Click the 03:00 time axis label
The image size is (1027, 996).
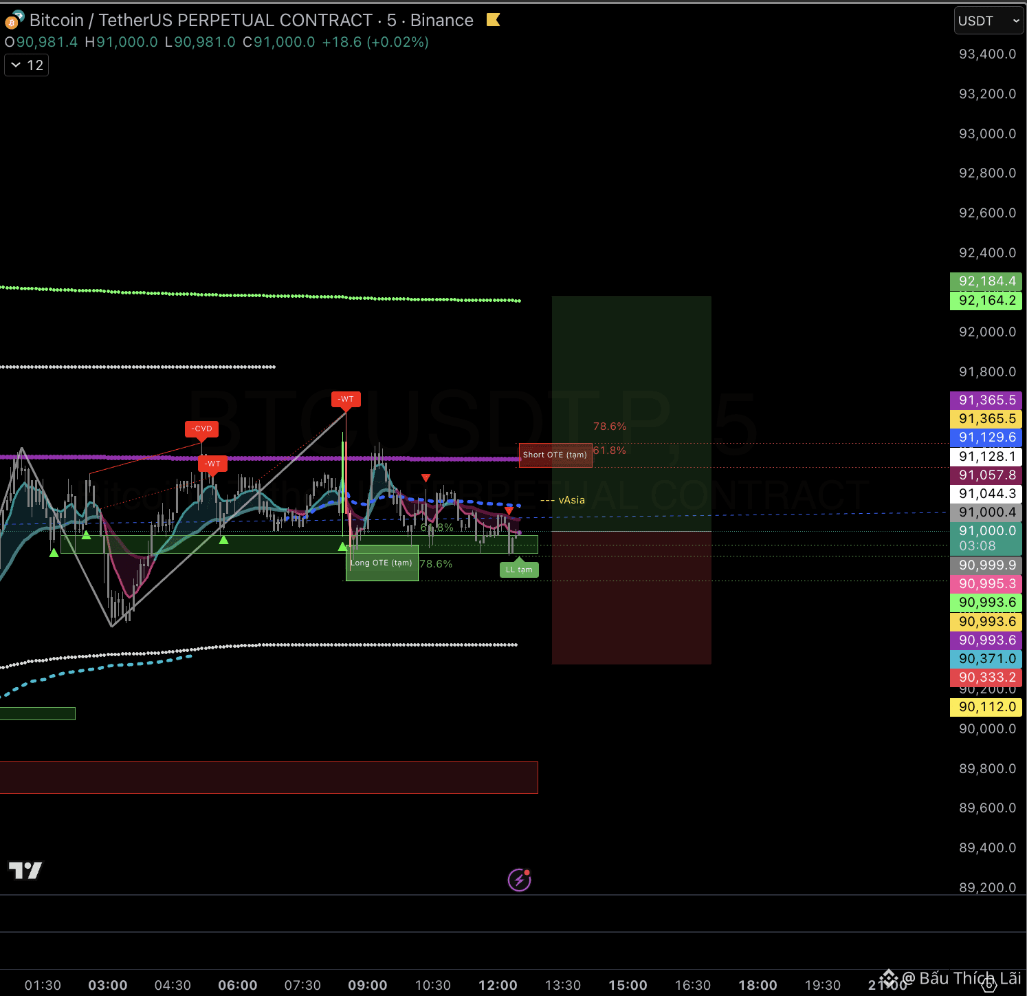(108, 985)
